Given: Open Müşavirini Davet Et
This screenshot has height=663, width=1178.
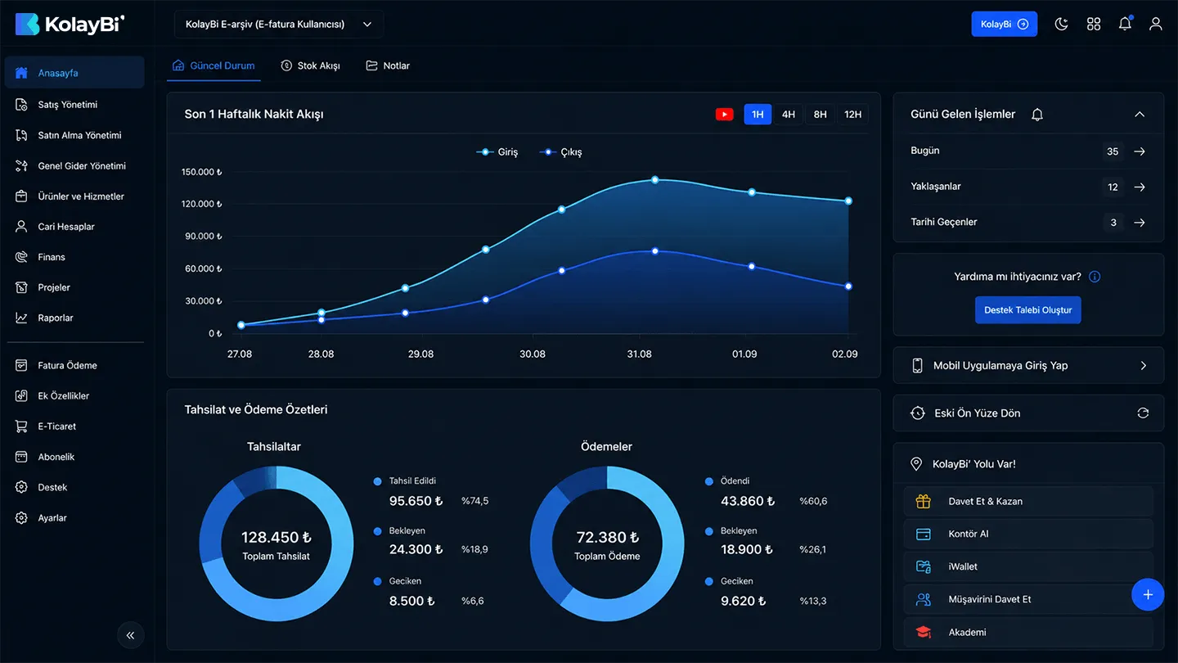Looking at the screenshot, I should tap(1028, 599).
